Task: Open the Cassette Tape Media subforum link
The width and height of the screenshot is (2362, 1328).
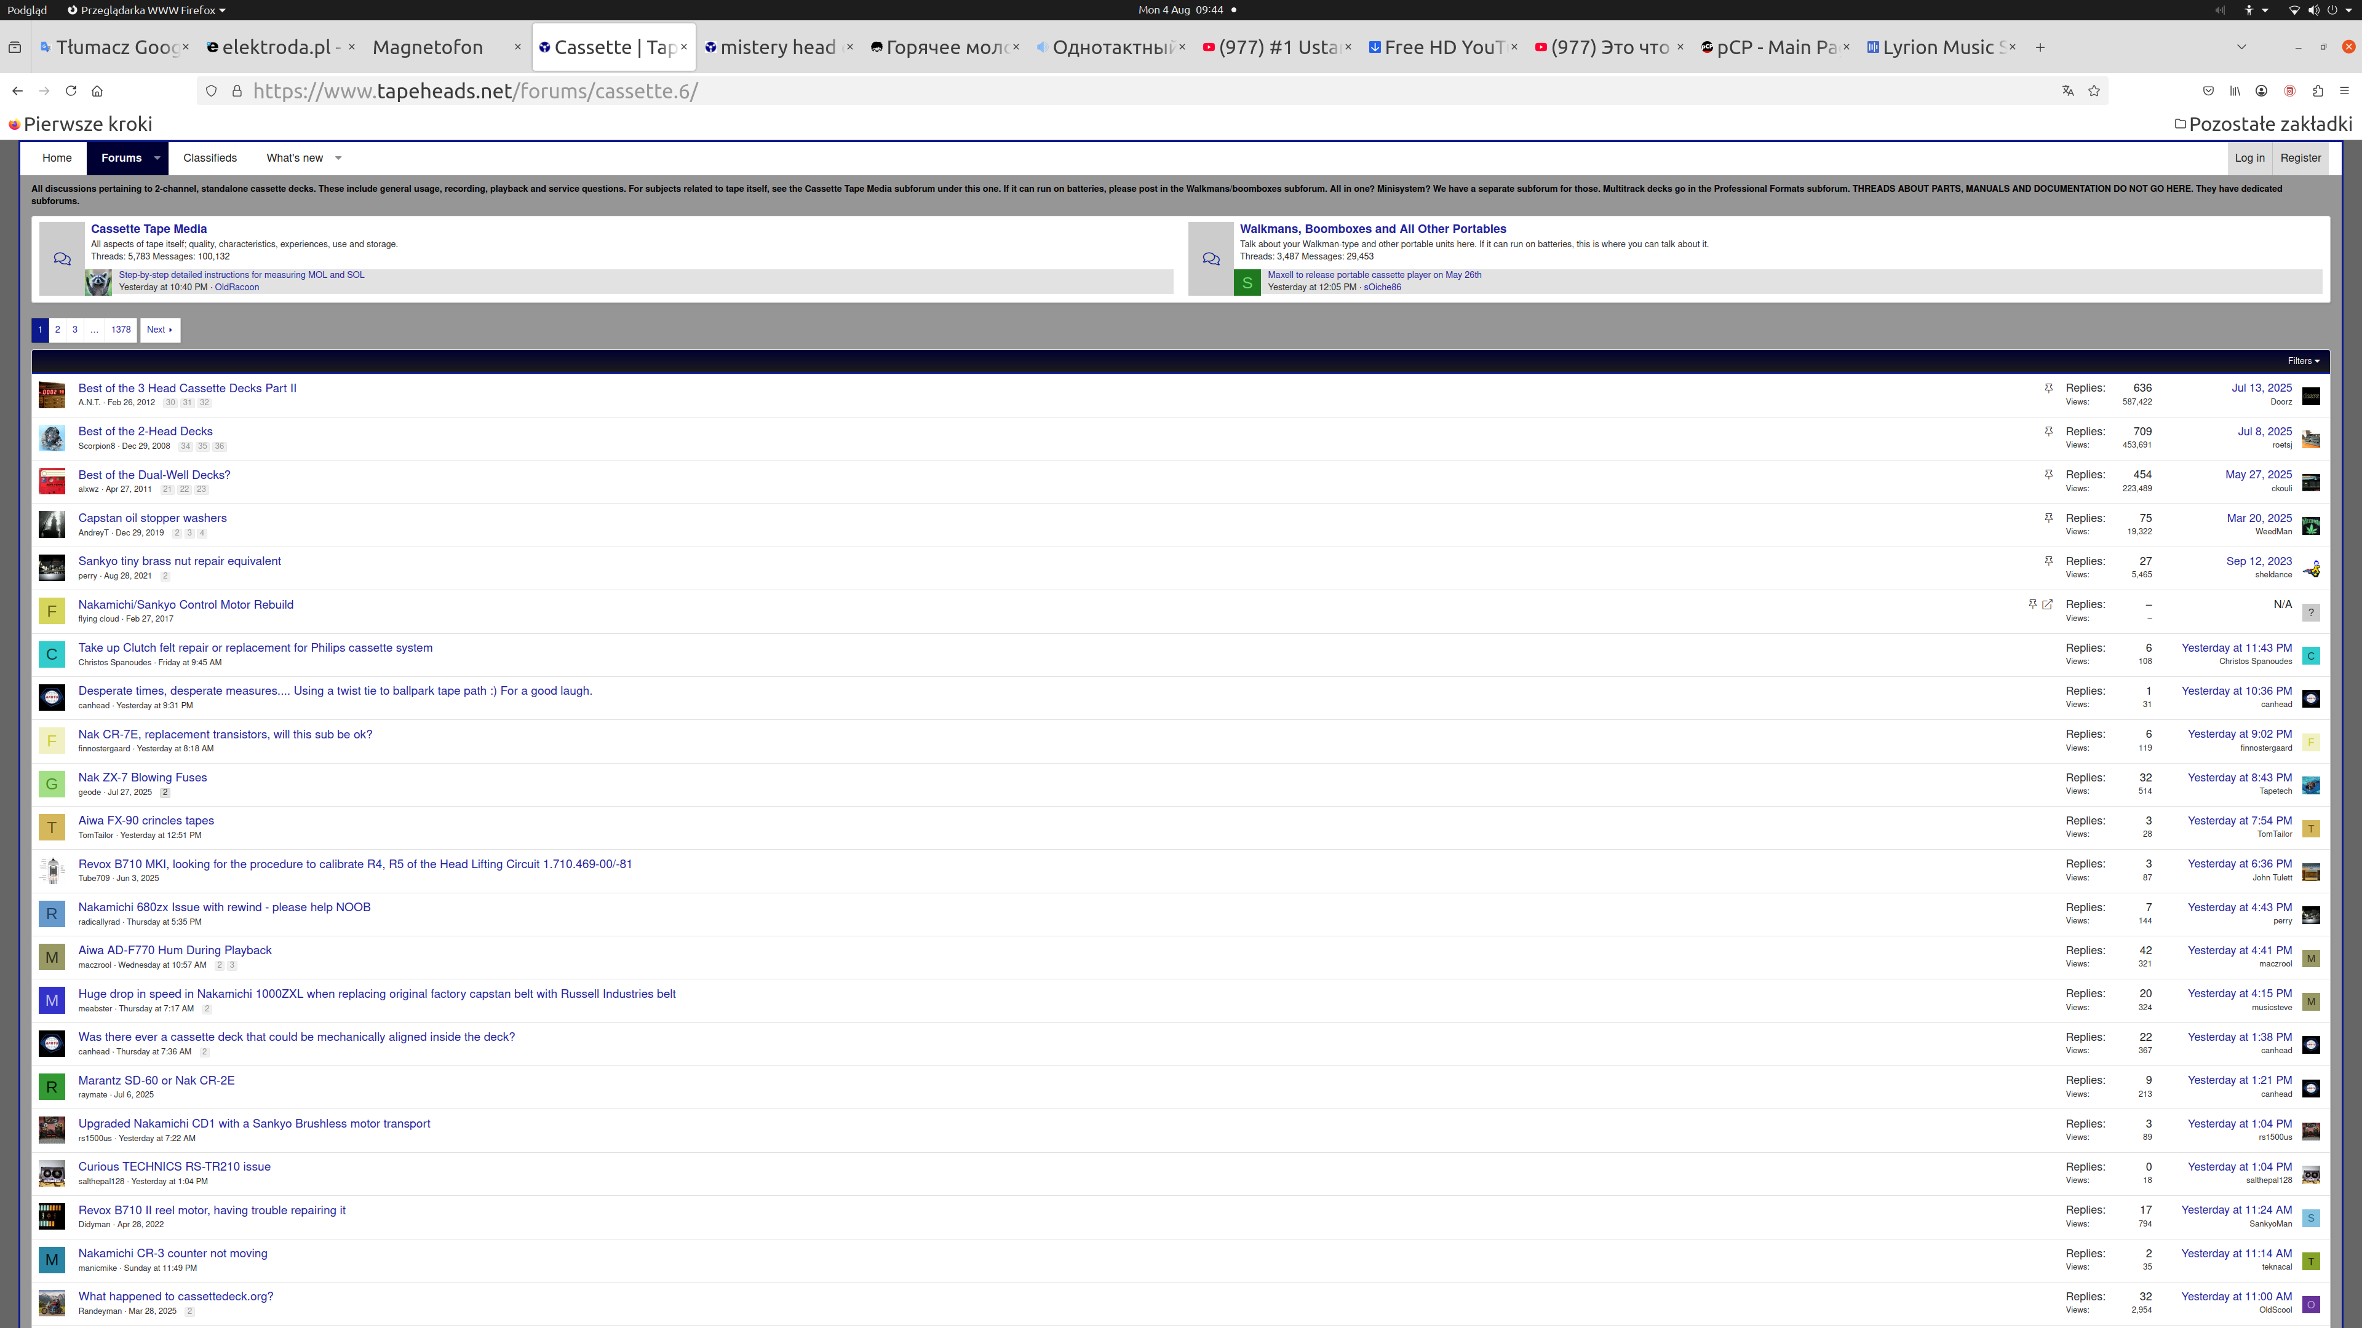Action: 148,229
